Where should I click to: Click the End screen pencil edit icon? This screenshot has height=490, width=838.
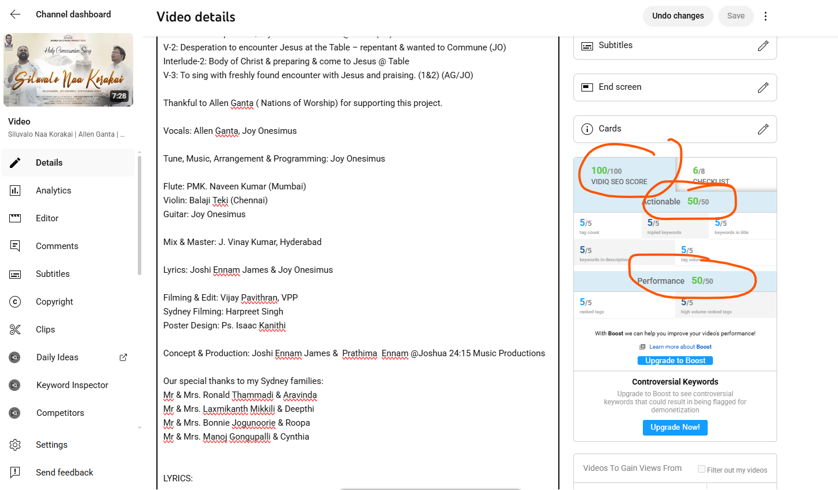763,87
